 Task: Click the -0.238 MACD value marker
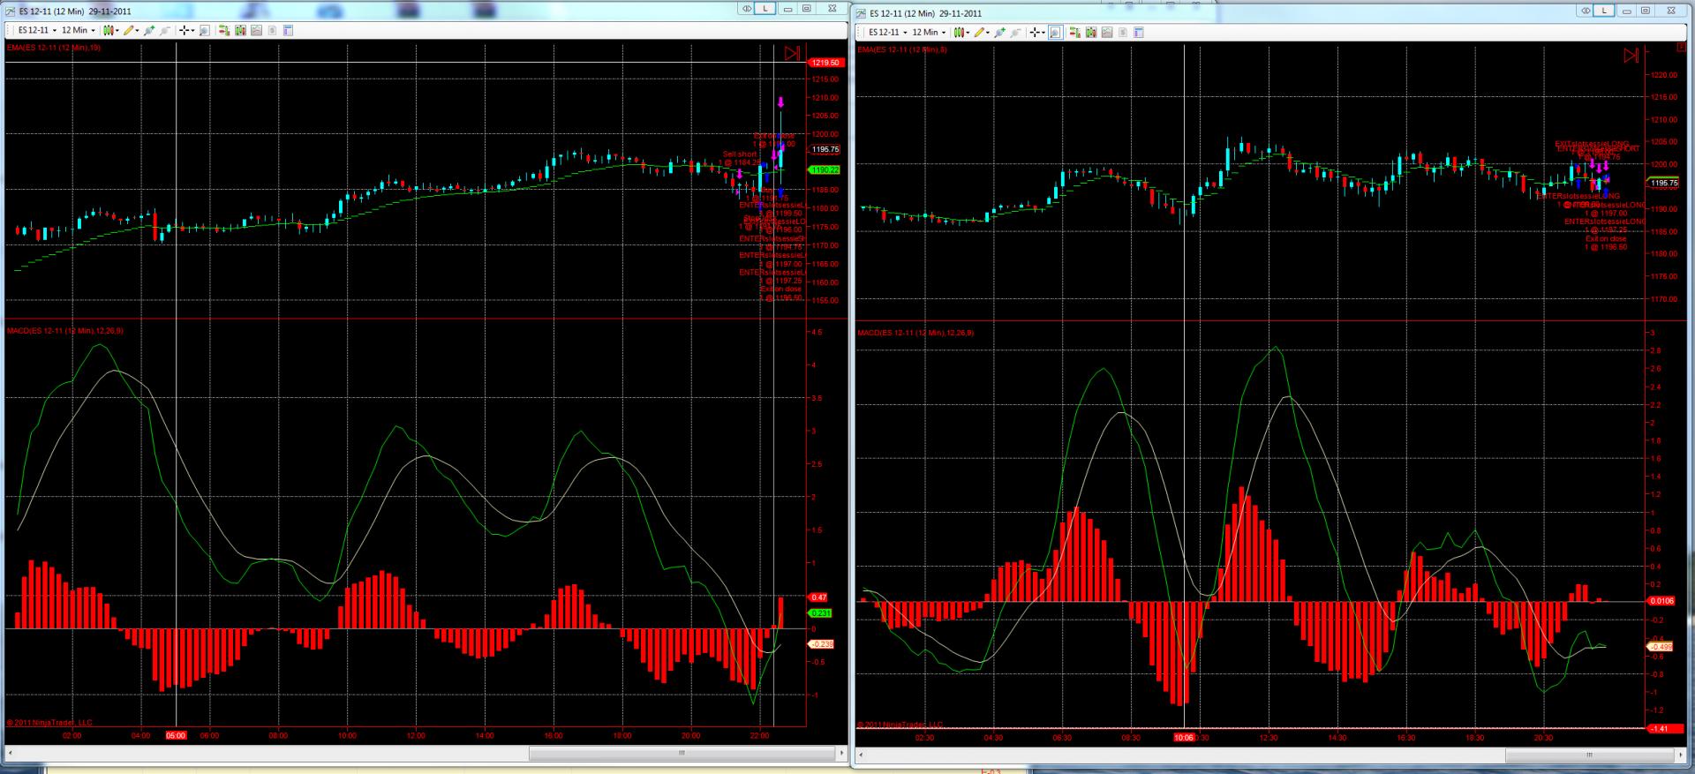tap(822, 644)
